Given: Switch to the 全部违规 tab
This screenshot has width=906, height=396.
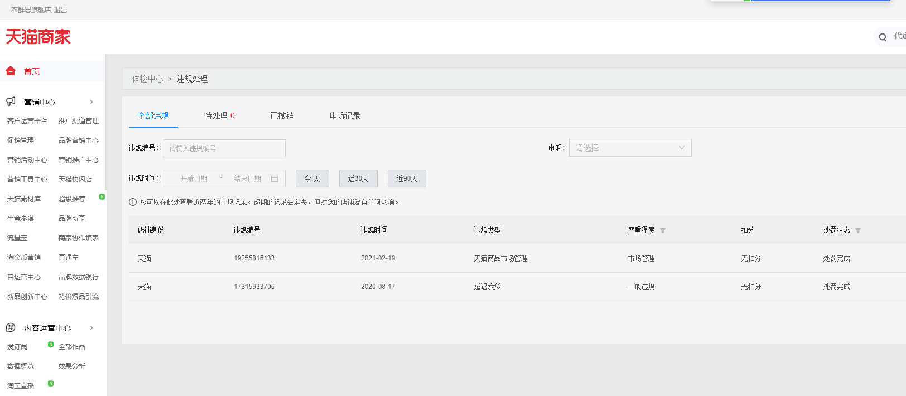Looking at the screenshot, I should (153, 115).
